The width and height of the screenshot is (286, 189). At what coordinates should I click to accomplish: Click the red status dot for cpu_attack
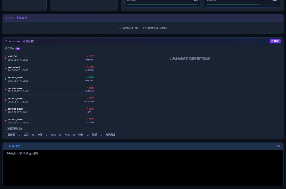point(6,68)
